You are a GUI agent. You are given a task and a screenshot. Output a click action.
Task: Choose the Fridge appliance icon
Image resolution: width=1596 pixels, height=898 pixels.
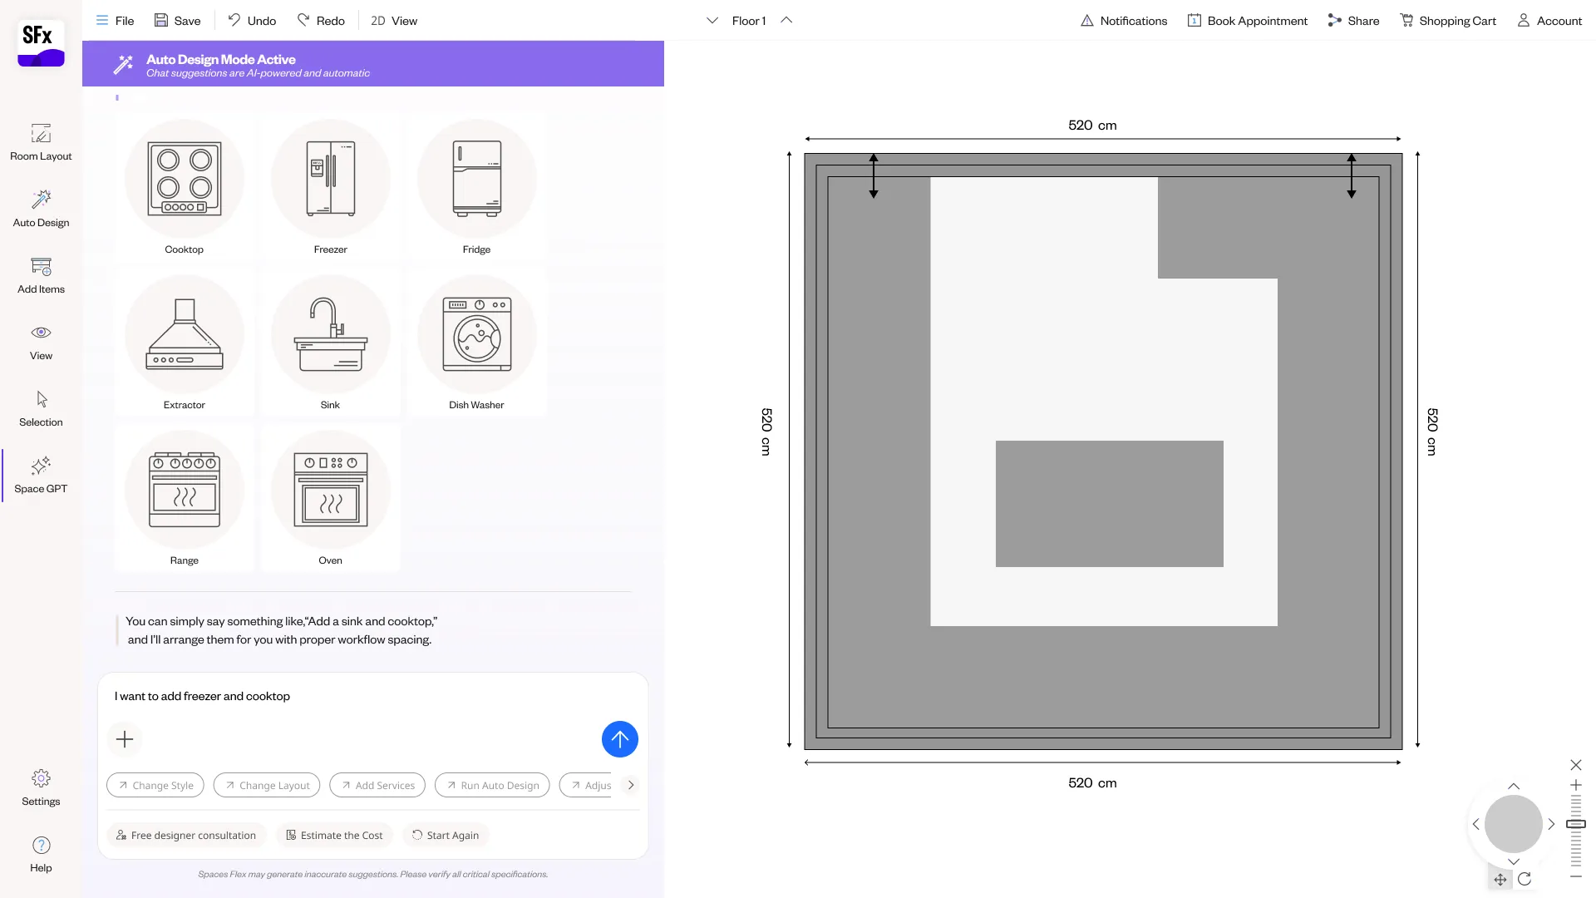coord(477,179)
